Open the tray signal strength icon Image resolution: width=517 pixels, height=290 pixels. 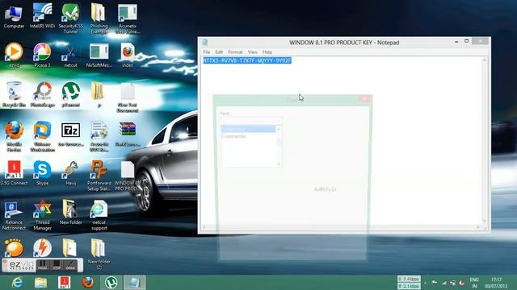pos(443,283)
